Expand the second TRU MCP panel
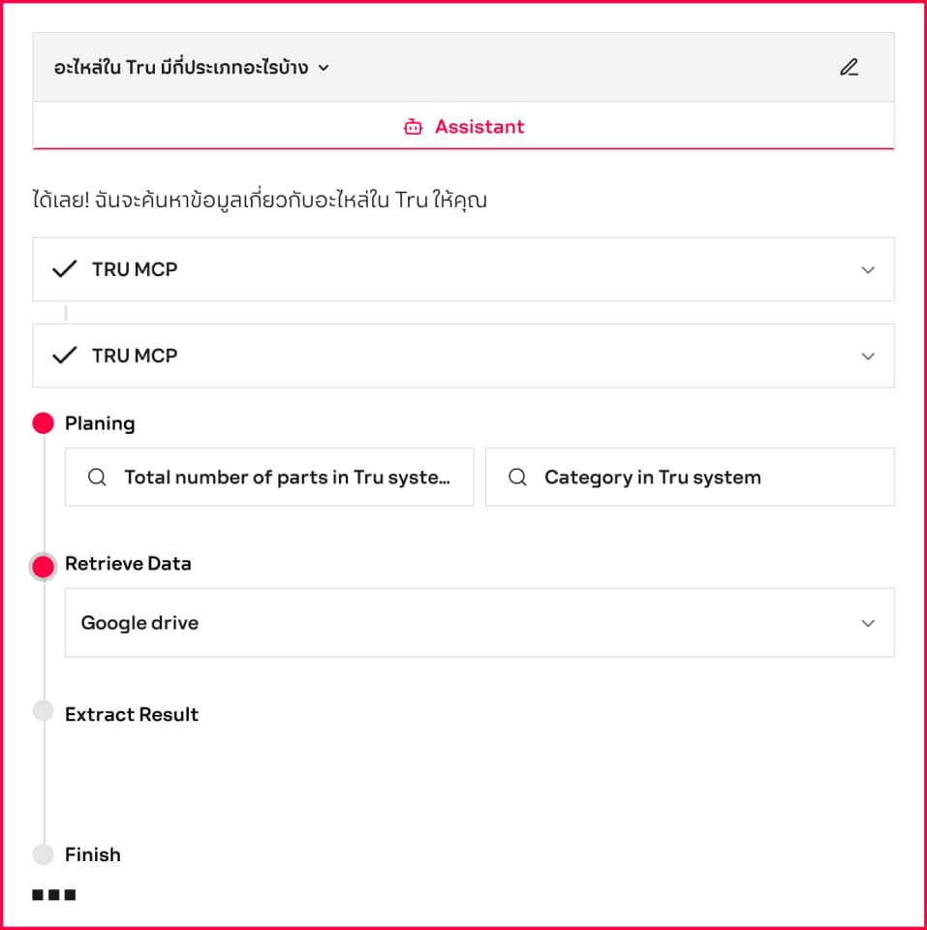This screenshot has height=930, width=927. pyautogui.click(x=867, y=356)
